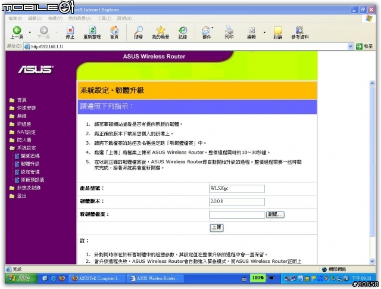The image size is (381, 289).
Task: Print the page with 列印 icon
Action: [229, 32]
